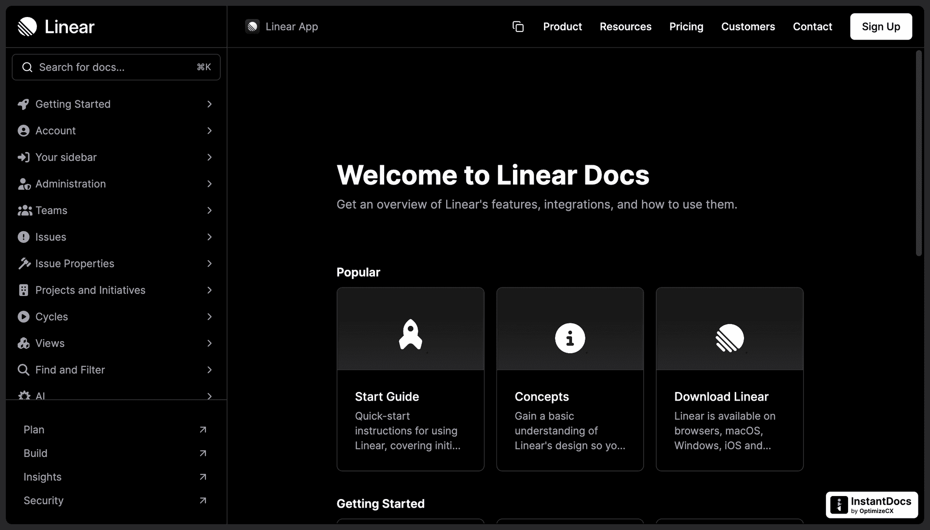Expand the Projects and Initiatives section
Viewport: 930px width, 530px height.
[x=209, y=290]
